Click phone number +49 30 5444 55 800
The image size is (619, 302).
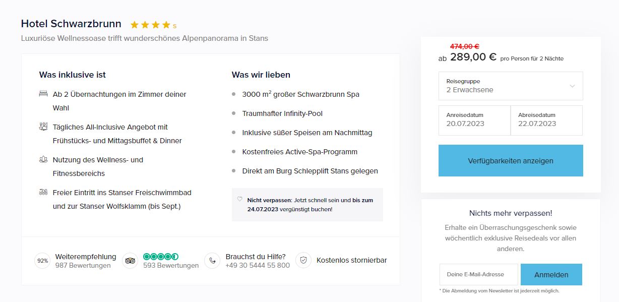258,266
